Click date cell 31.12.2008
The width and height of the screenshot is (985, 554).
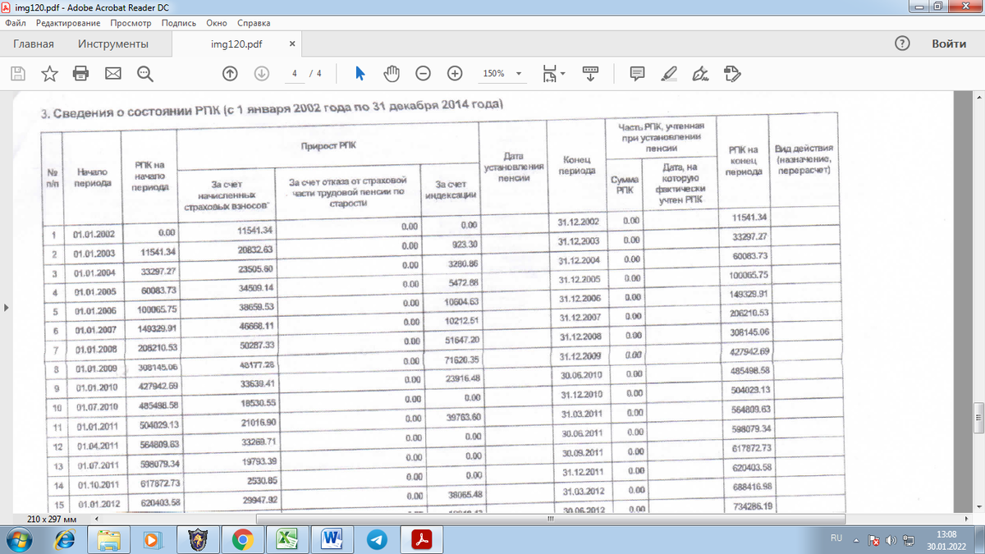[580, 337]
